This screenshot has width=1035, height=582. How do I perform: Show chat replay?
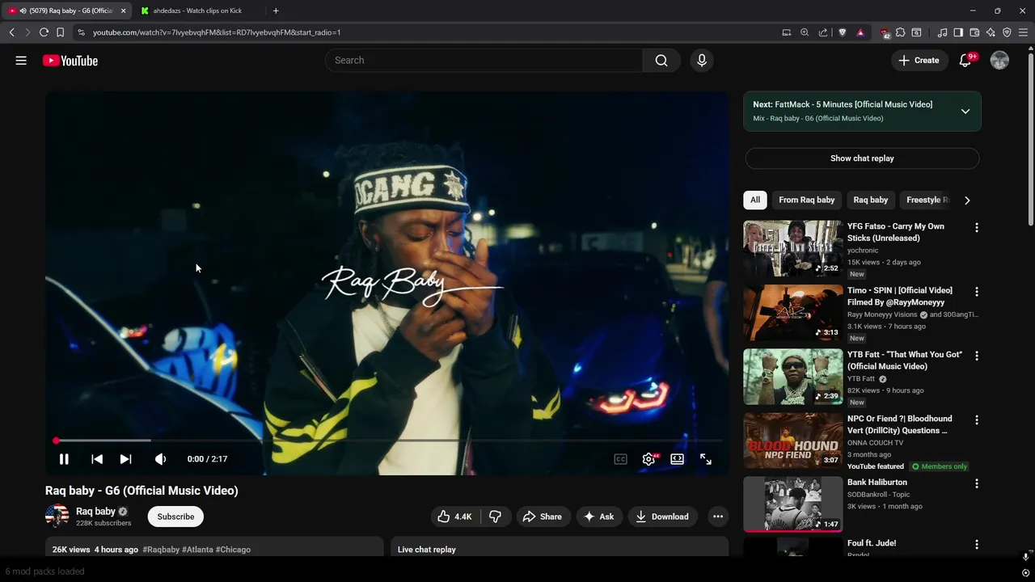tap(862, 158)
